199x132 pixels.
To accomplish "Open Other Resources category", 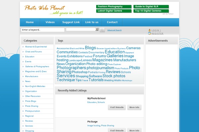I will tap(33, 96).
